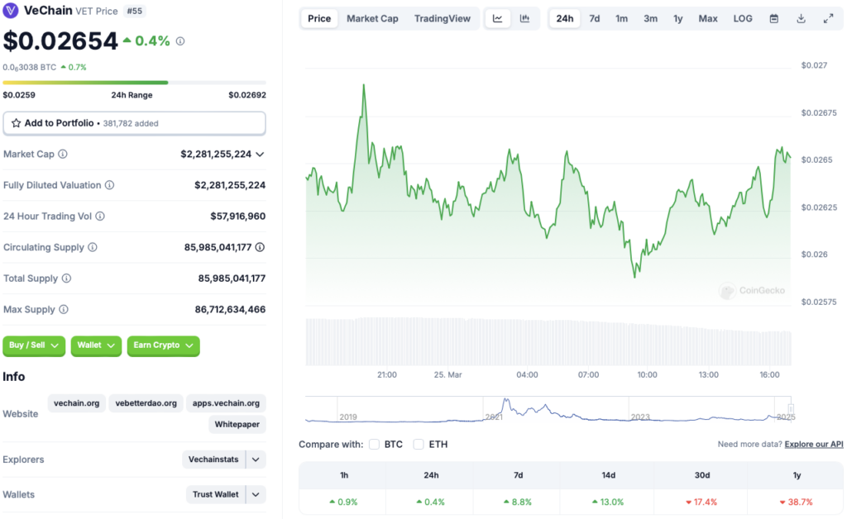847x519 pixels.
Task: Enable ETH comparison checkbox
Action: [x=419, y=445]
